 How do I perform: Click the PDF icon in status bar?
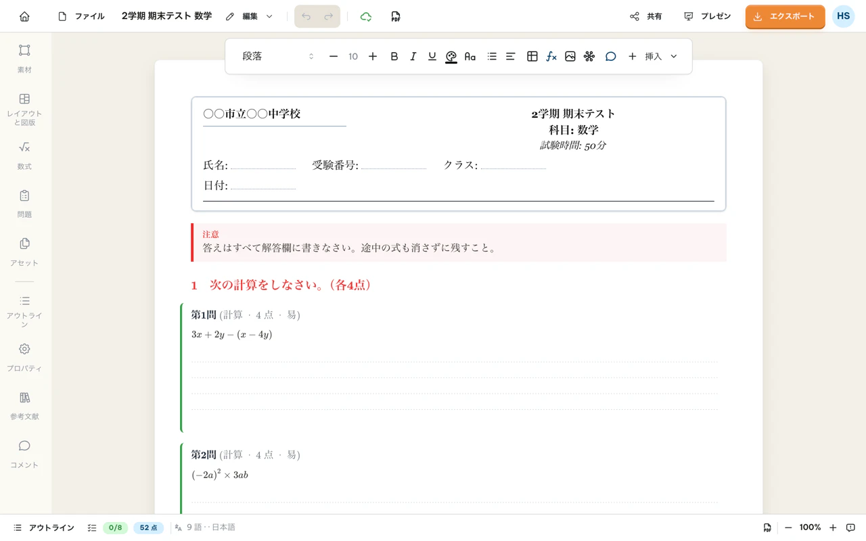click(767, 527)
